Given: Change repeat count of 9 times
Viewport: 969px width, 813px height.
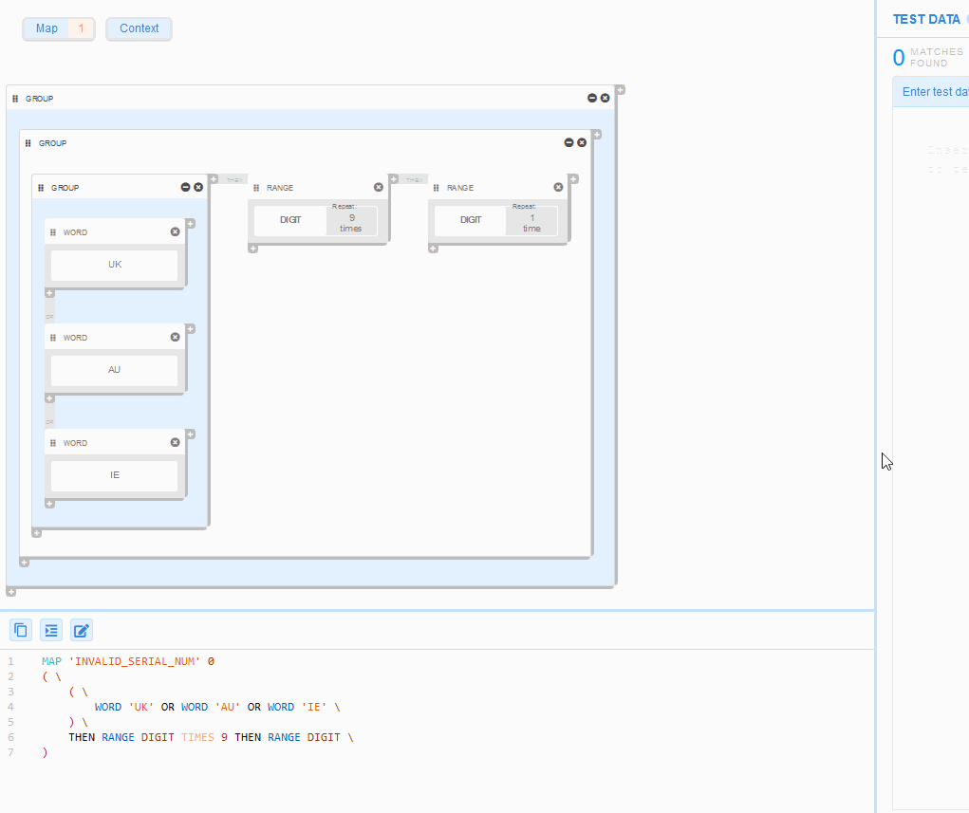Looking at the screenshot, I should [x=351, y=222].
